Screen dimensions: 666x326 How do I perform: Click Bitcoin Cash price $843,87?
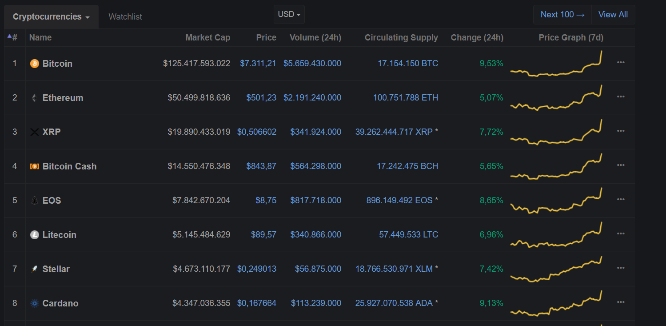[x=261, y=166]
